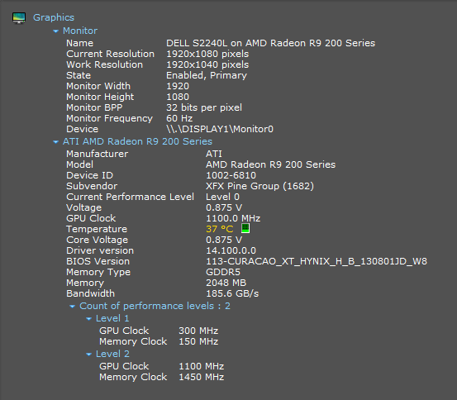Viewport: 457px width, 400px height.
Task: Select the Monitor heading text
Action: pyautogui.click(x=80, y=31)
